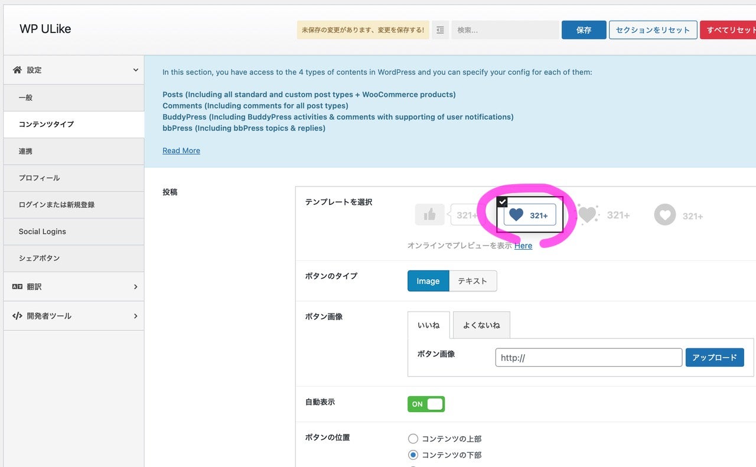The image size is (756, 467).
Task: Switch to the よくないね tab
Action: click(x=481, y=325)
